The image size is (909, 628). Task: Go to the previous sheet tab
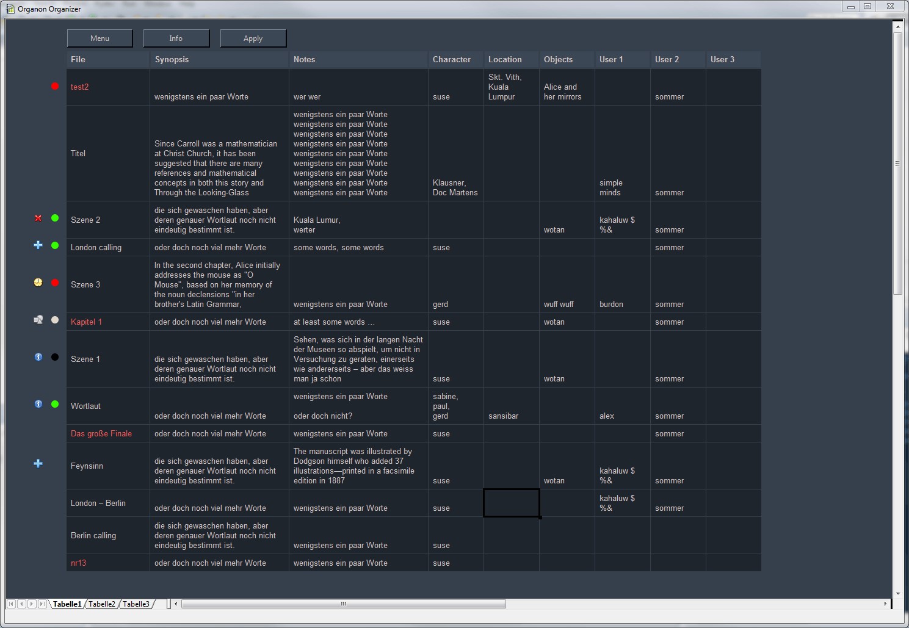(x=21, y=604)
